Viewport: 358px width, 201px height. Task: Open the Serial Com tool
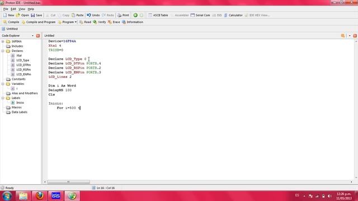[x=200, y=15]
